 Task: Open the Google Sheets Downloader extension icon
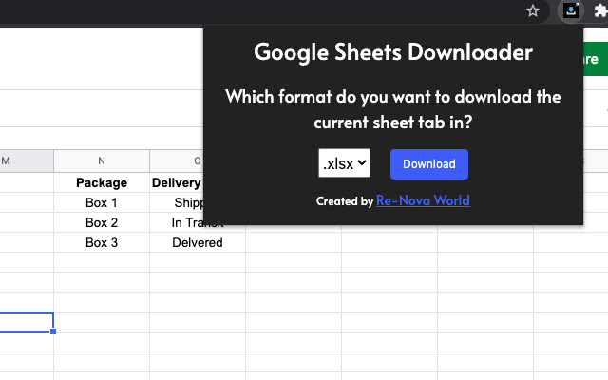click(x=571, y=10)
